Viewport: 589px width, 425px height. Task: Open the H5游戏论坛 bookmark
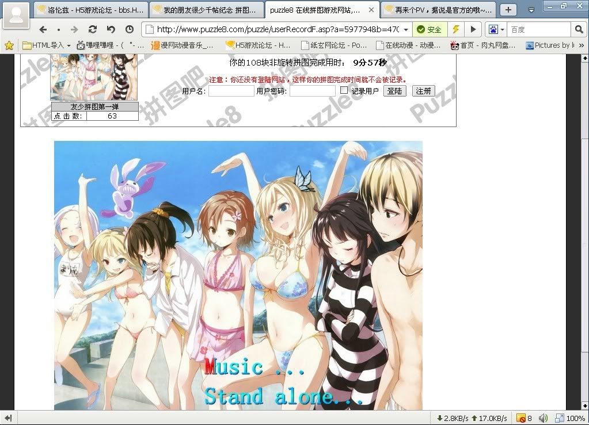[258, 45]
